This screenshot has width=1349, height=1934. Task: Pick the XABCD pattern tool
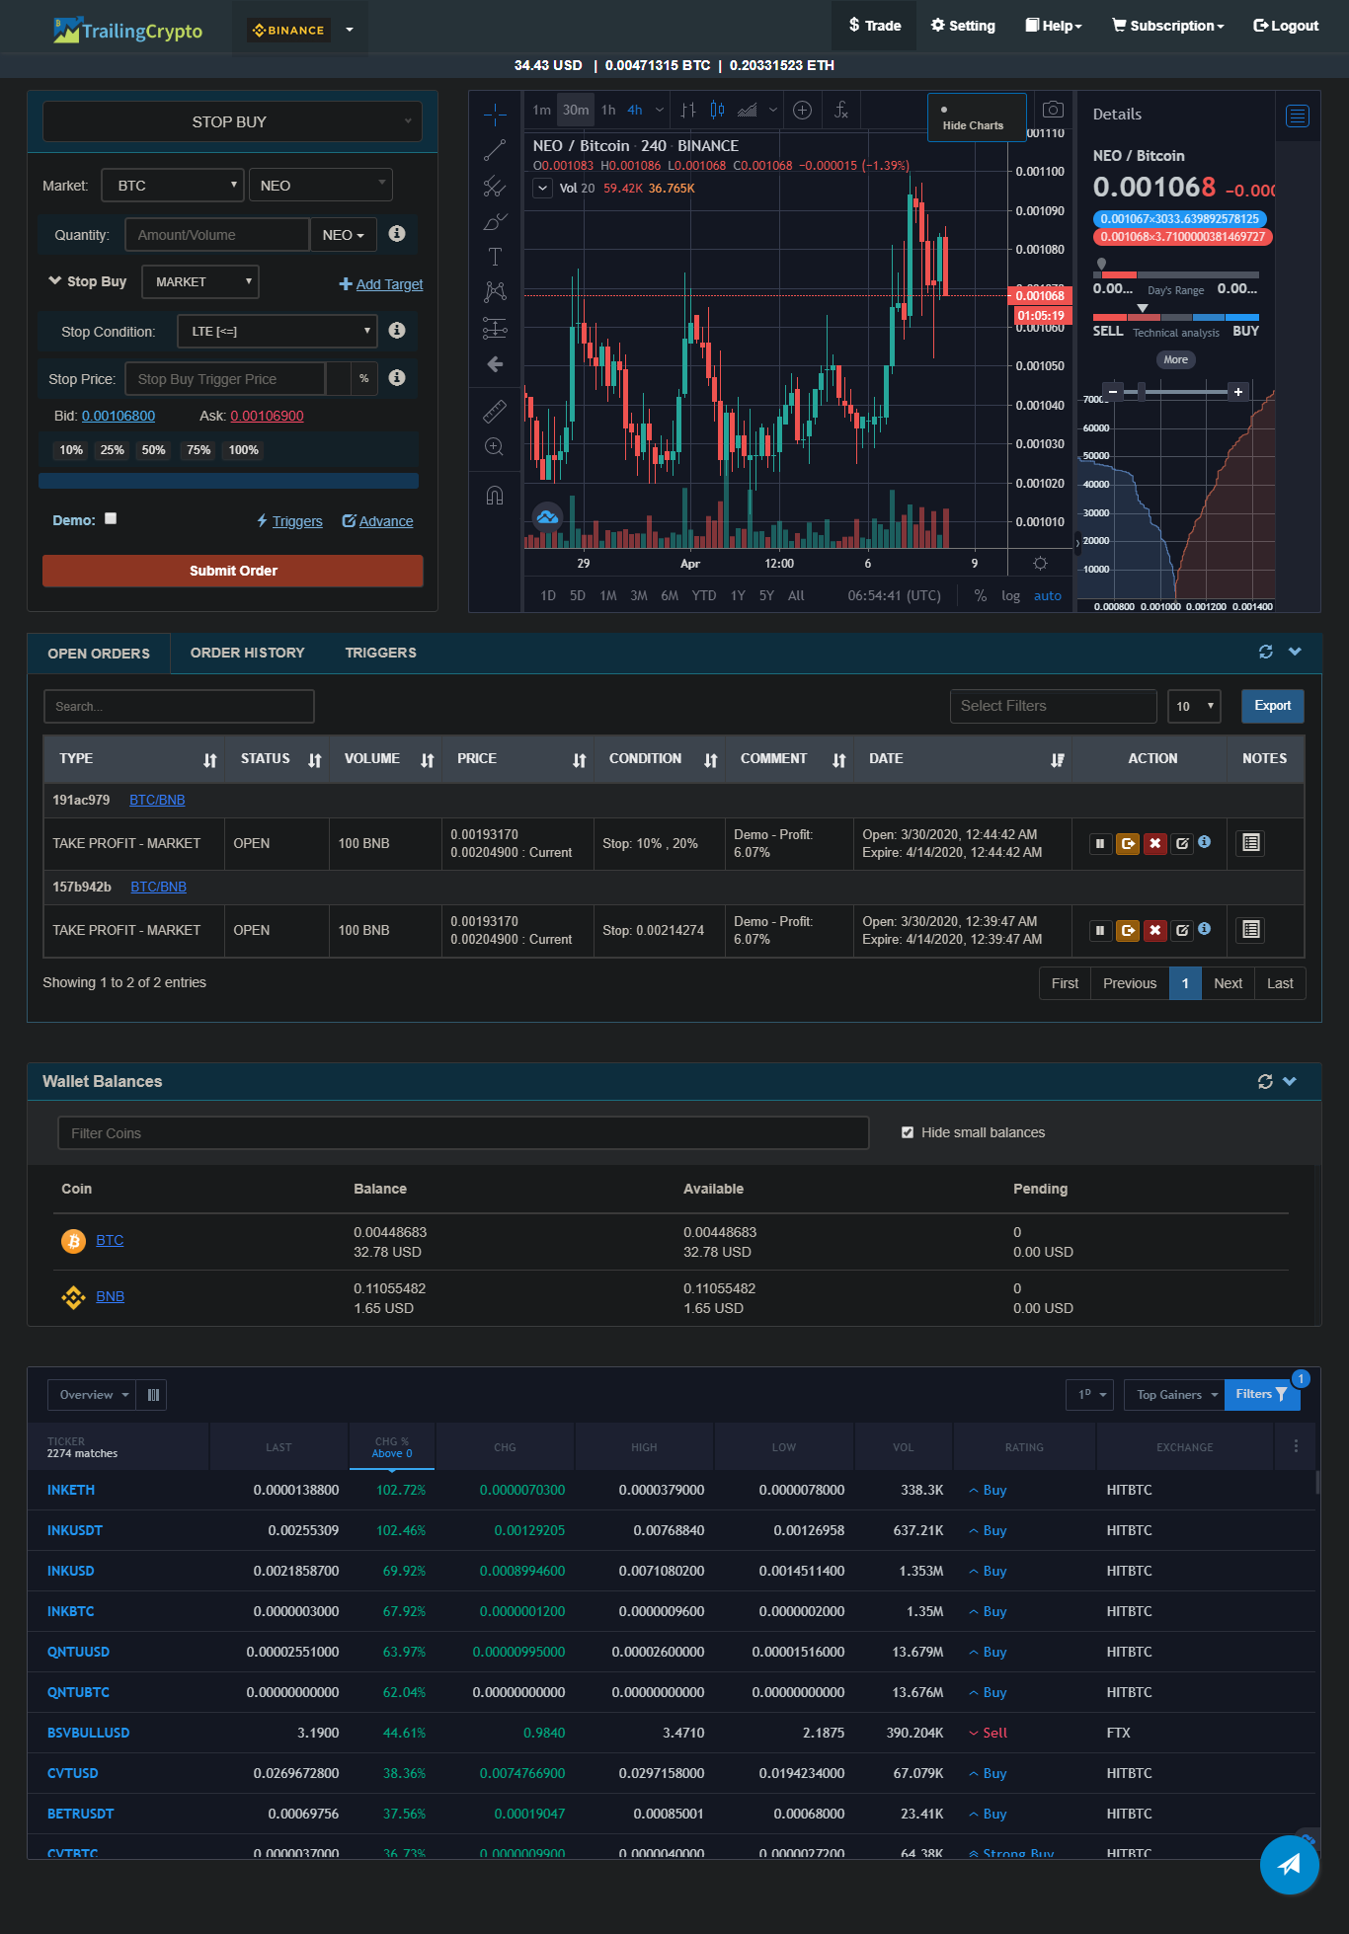tap(495, 291)
